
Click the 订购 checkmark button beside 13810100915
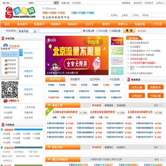click(158, 113)
